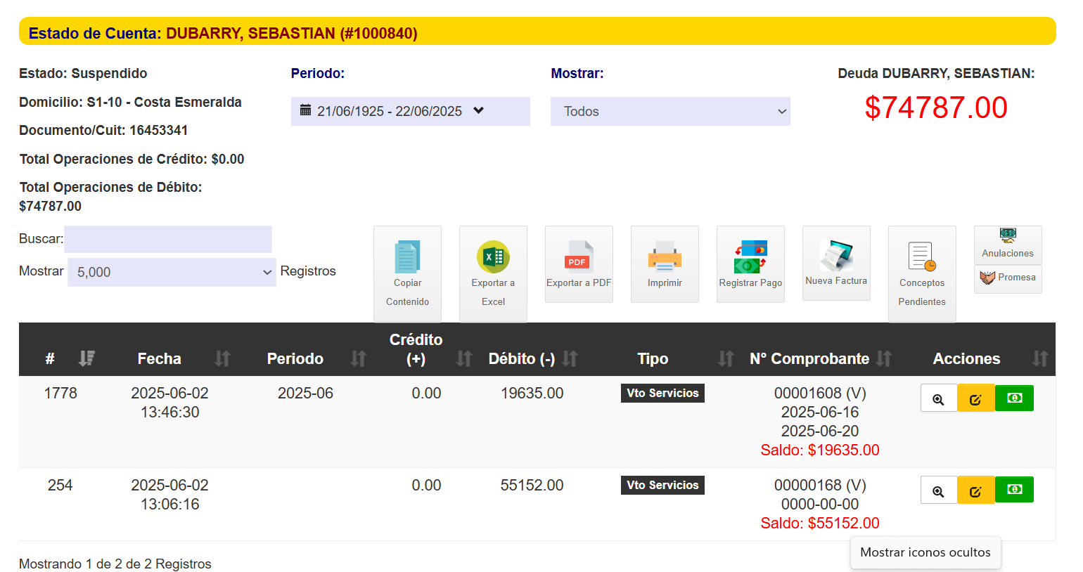
Task: Open Registrar Pago
Action: pyautogui.click(x=750, y=264)
